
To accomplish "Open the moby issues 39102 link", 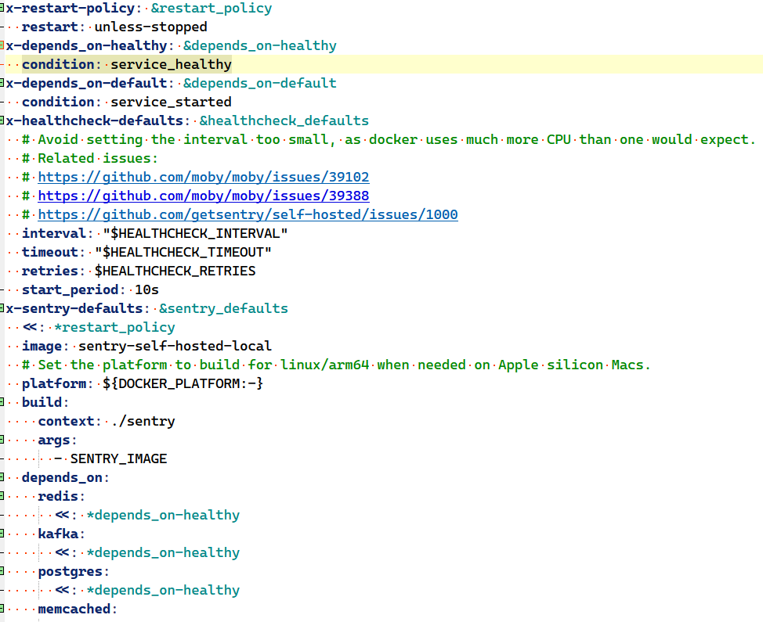I will tap(203, 177).
